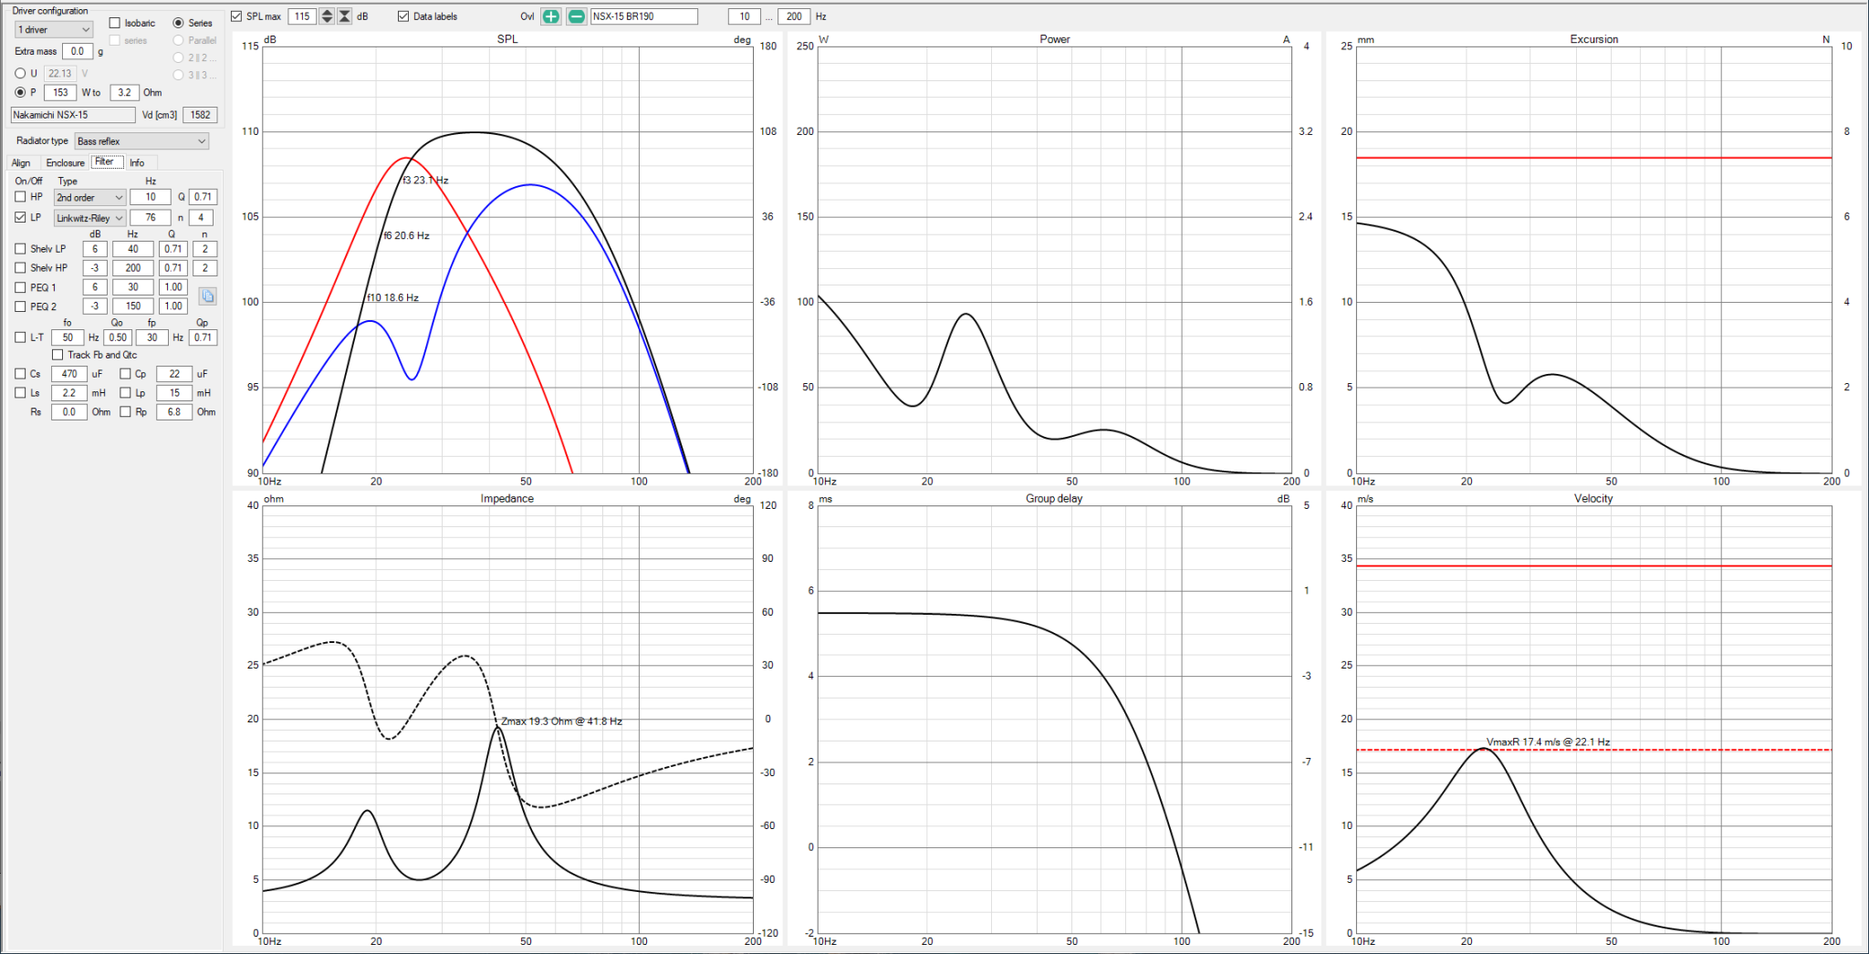1869x954 pixels.
Task: Click the Vd 1582 field
Action: (x=200, y=115)
